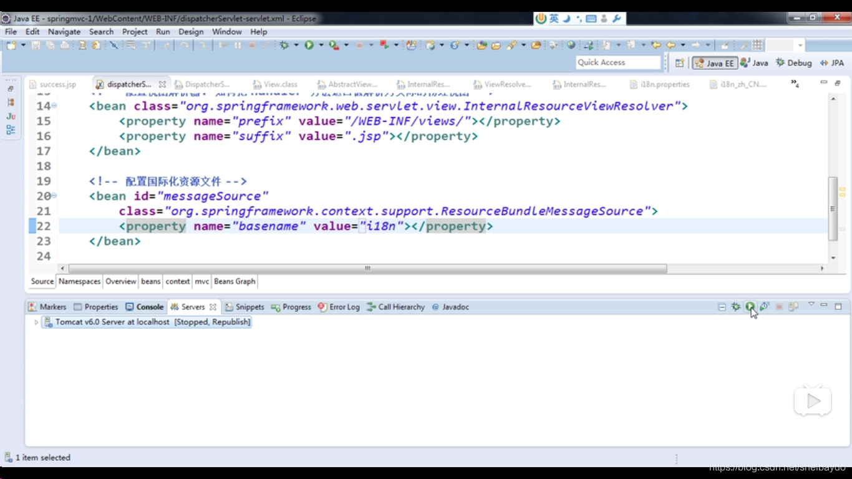
Task: Open the Debug dropdown arrow
Action: click(x=296, y=46)
